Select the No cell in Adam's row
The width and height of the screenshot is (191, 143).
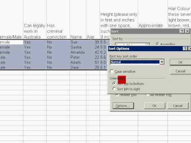(58, 62)
